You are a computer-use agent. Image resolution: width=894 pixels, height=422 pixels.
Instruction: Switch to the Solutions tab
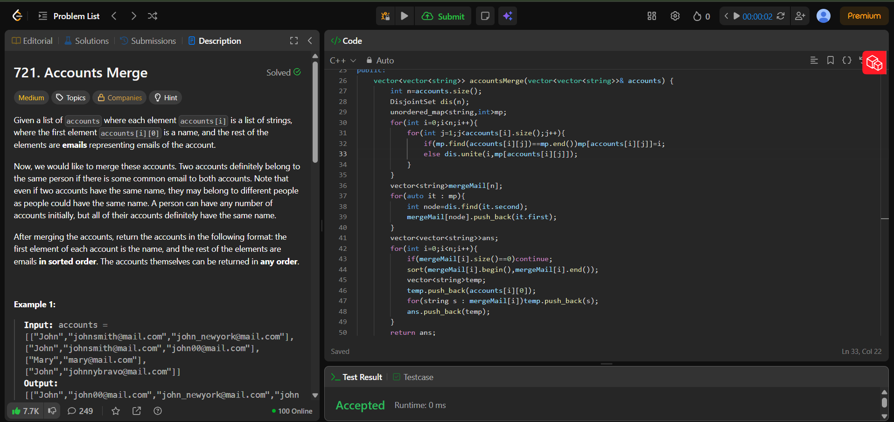pos(87,41)
